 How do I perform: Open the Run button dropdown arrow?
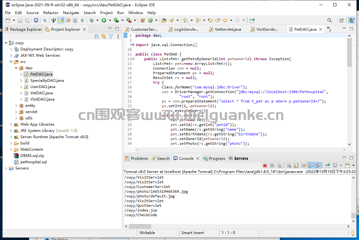(x=110, y=20)
